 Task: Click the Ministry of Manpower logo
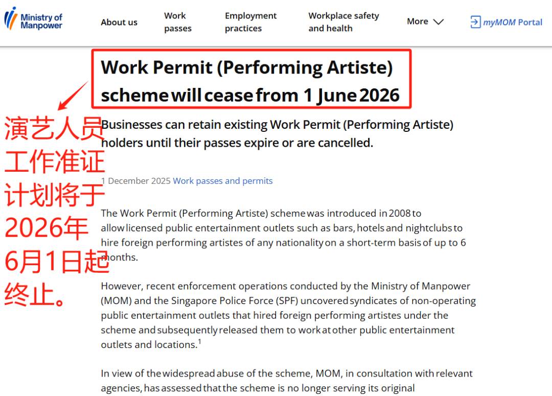pos(34,20)
